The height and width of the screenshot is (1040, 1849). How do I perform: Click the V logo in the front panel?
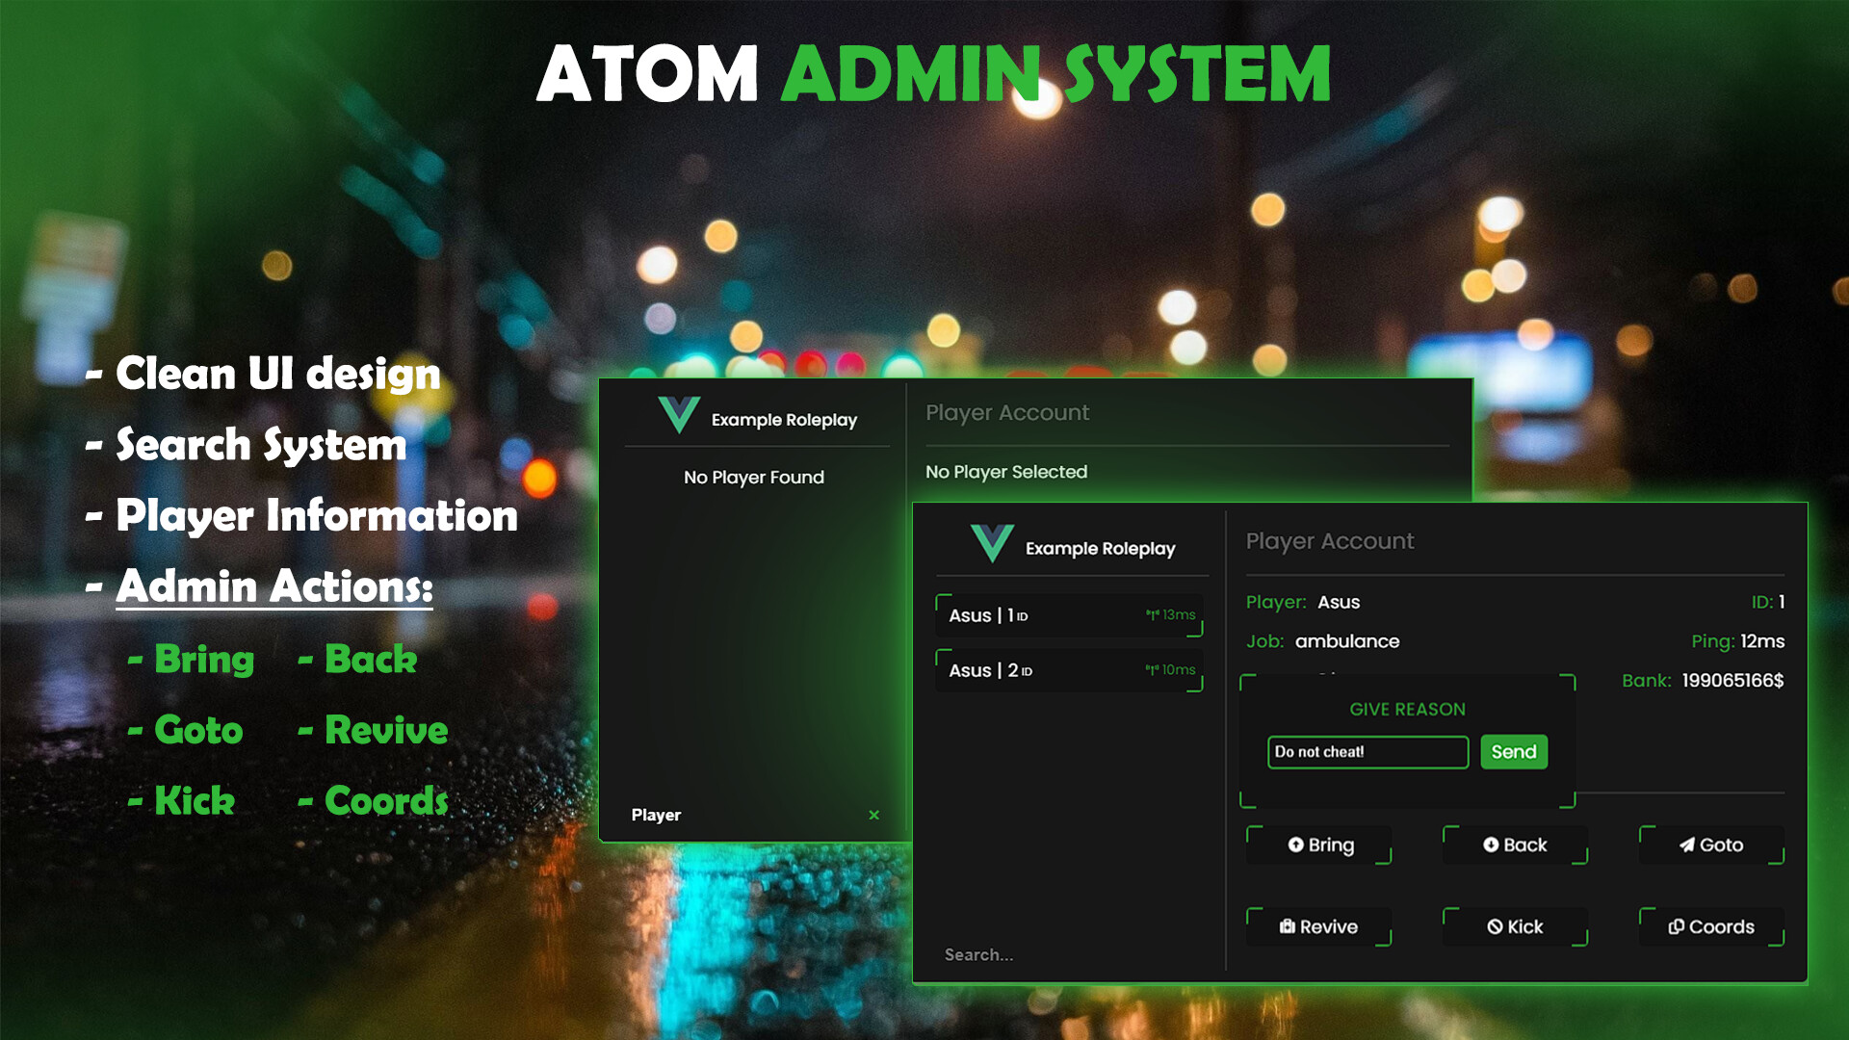point(992,543)
